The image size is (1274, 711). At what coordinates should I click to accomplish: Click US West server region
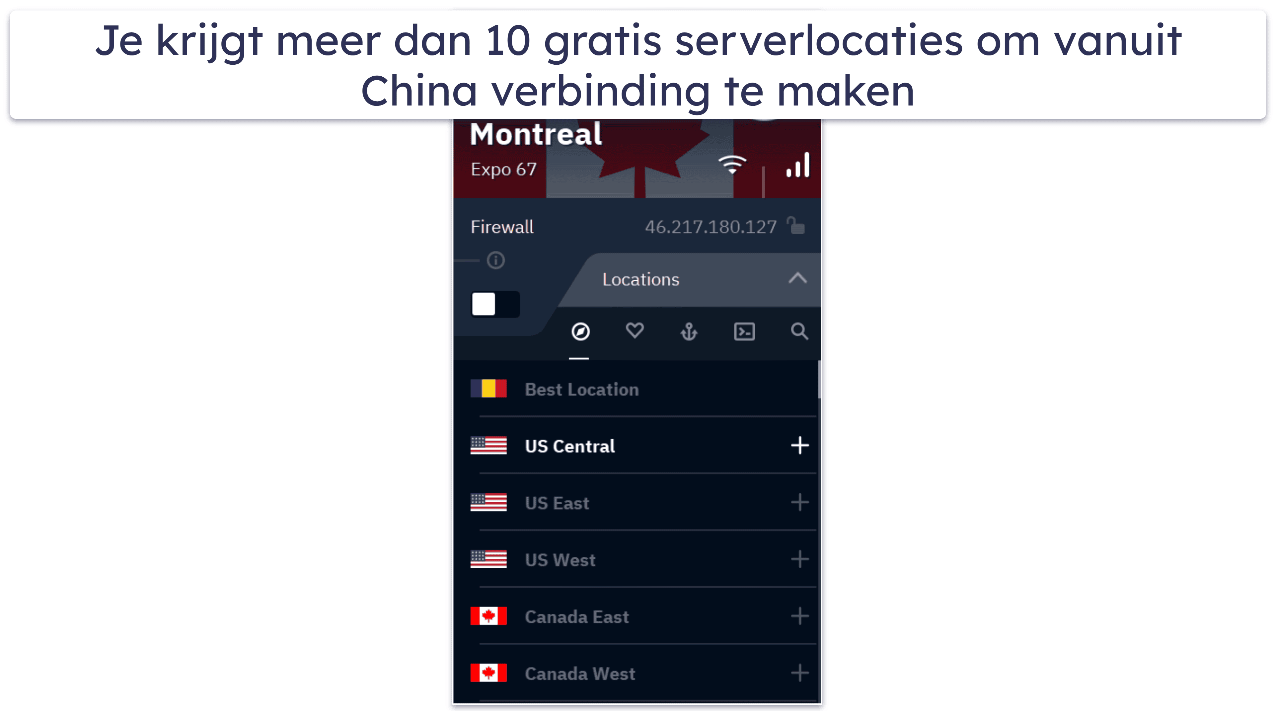pyautogui.click(x=638, y=560)
